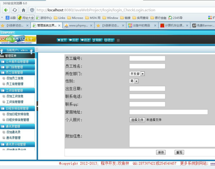The width and height of the screenshot is (215, 169).
Task: Open the 所在部门 dropdown showing 开发部
Action: tap(137, 74)
